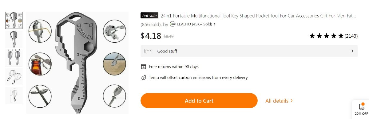Select the second product thumbnail
This screenshot has height=119, width=369.
tap(14, 39)
